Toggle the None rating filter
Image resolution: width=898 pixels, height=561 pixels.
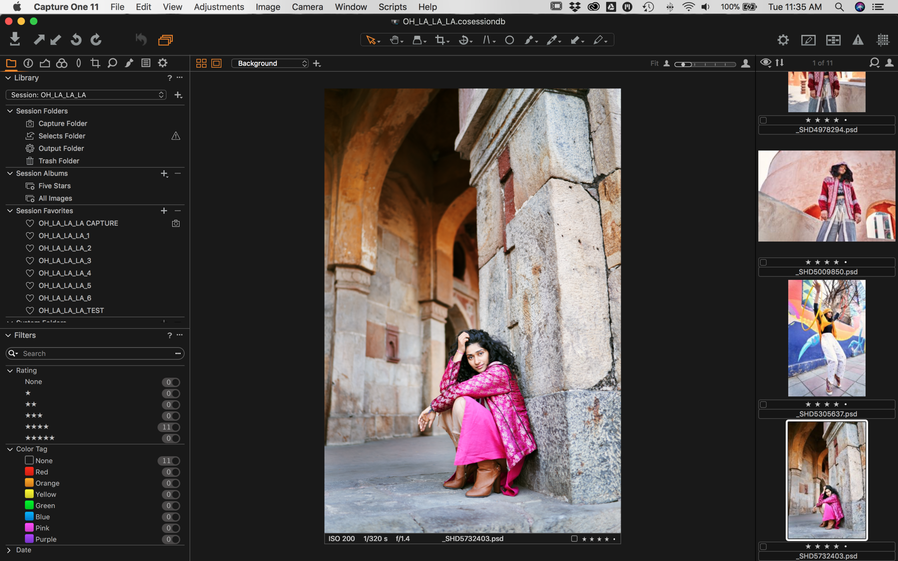(x=171, y=382)
